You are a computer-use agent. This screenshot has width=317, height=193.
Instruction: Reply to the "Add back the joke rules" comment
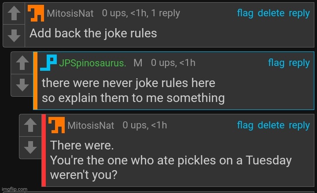point(299,13)
